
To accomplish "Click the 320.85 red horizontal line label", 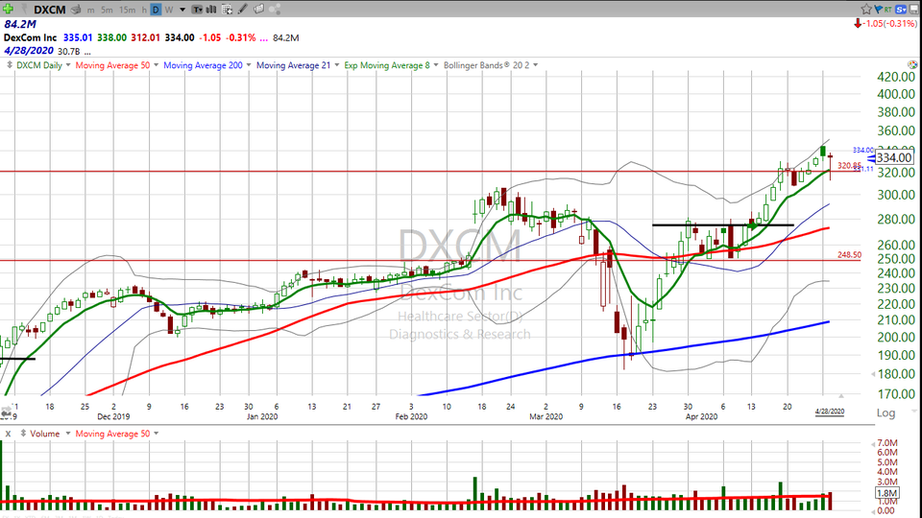I will point(850,166).
